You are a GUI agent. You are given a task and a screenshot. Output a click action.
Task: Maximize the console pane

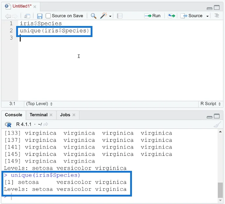[x=217, y=116]
